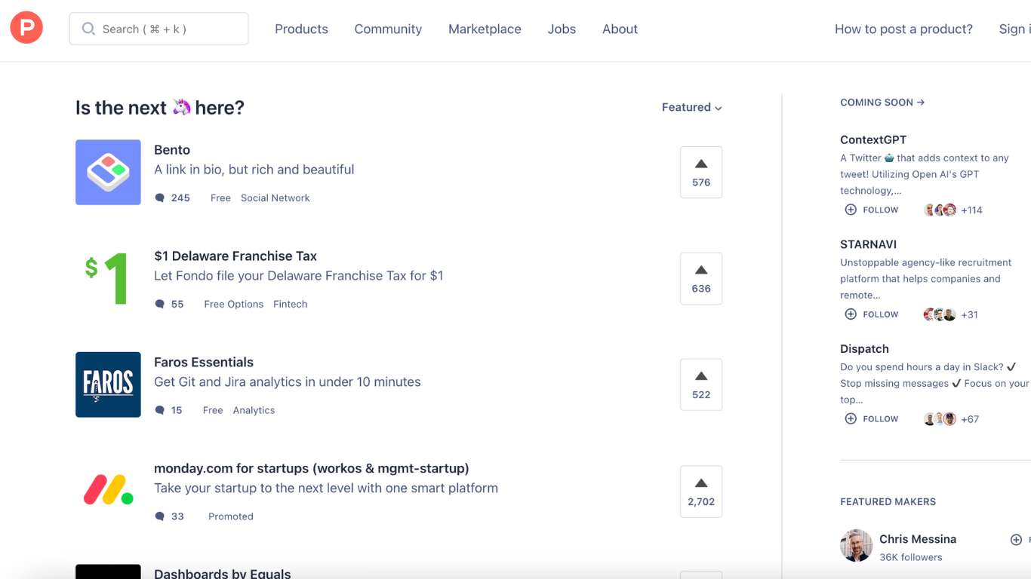Viewport: 1031px width, 579px height.
Task: Open the Coming Soon link
Action: click(x=882, y=103)
